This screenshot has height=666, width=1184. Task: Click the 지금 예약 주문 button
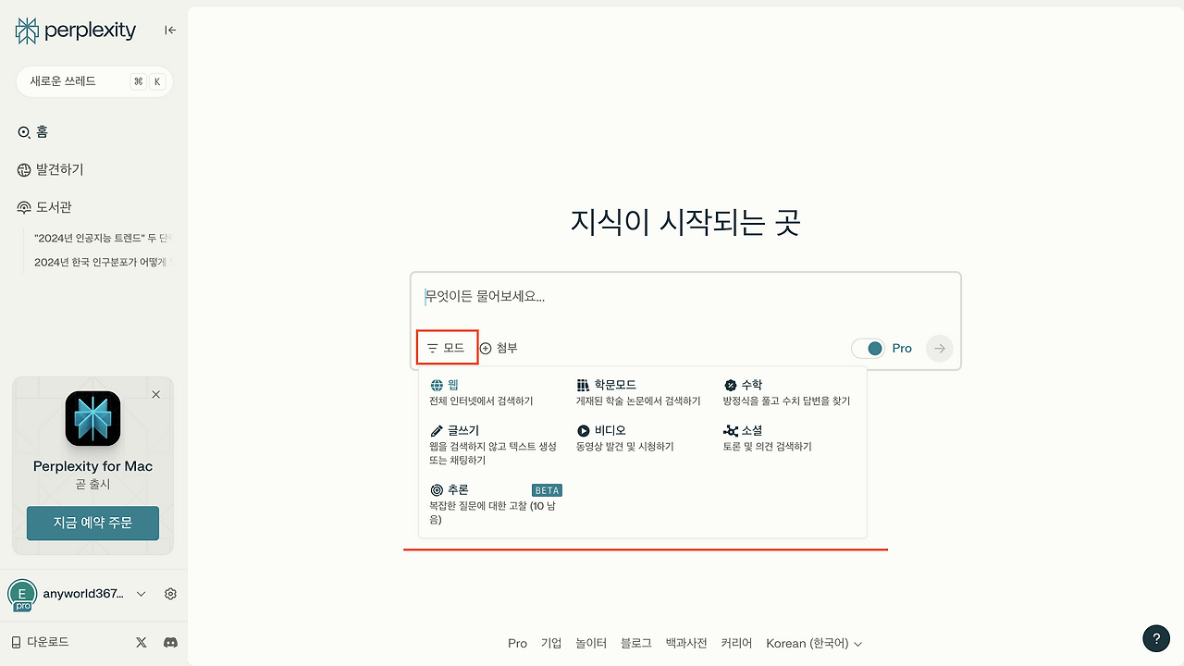pyautogui.click(x=92, y=523)
